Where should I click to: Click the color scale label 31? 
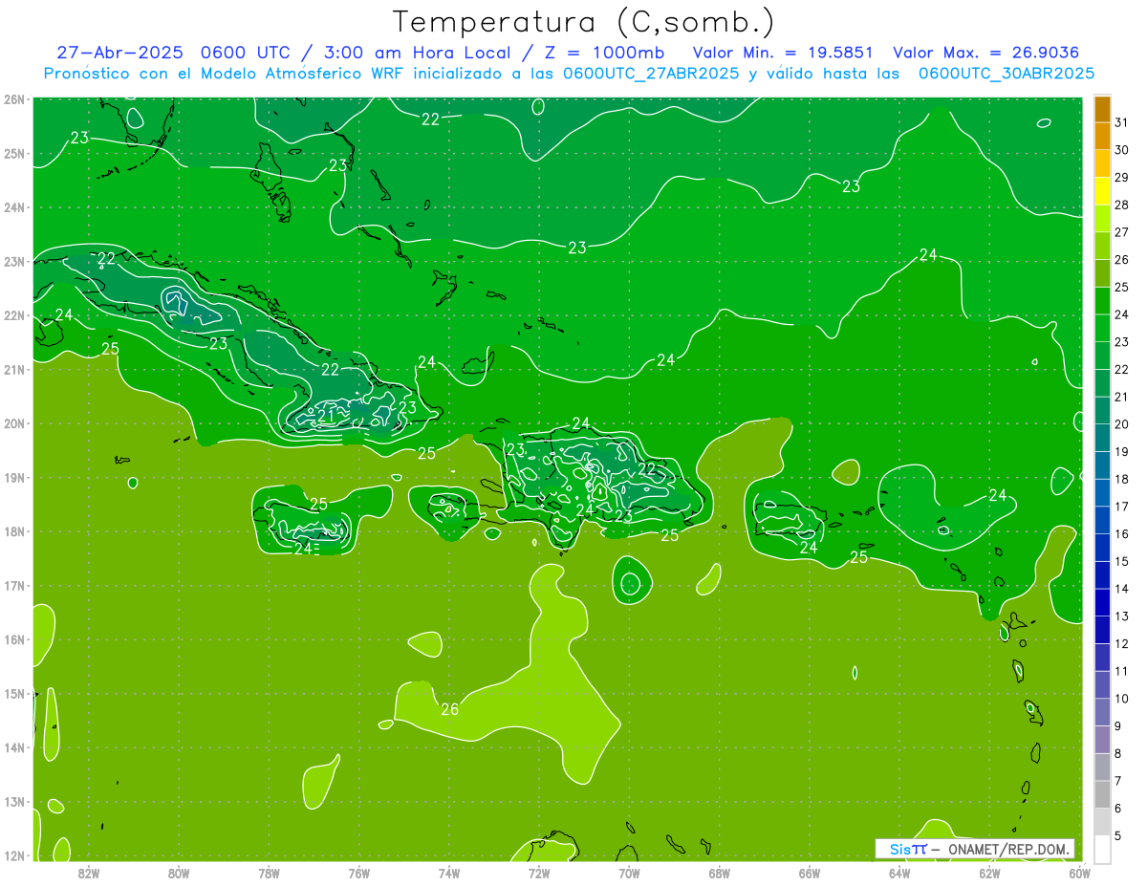click(1121, 122)
